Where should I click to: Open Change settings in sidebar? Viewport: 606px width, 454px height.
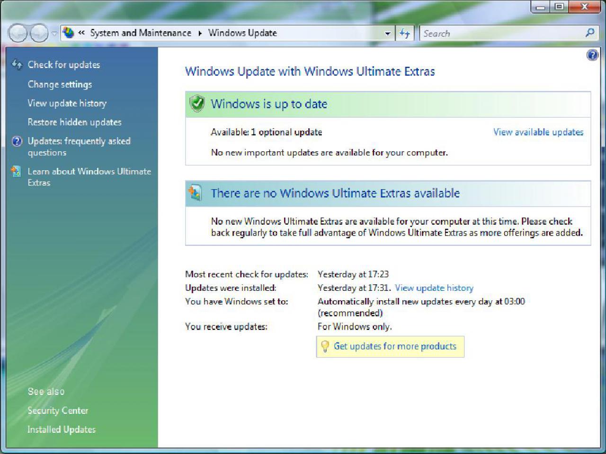coord(60,84)
